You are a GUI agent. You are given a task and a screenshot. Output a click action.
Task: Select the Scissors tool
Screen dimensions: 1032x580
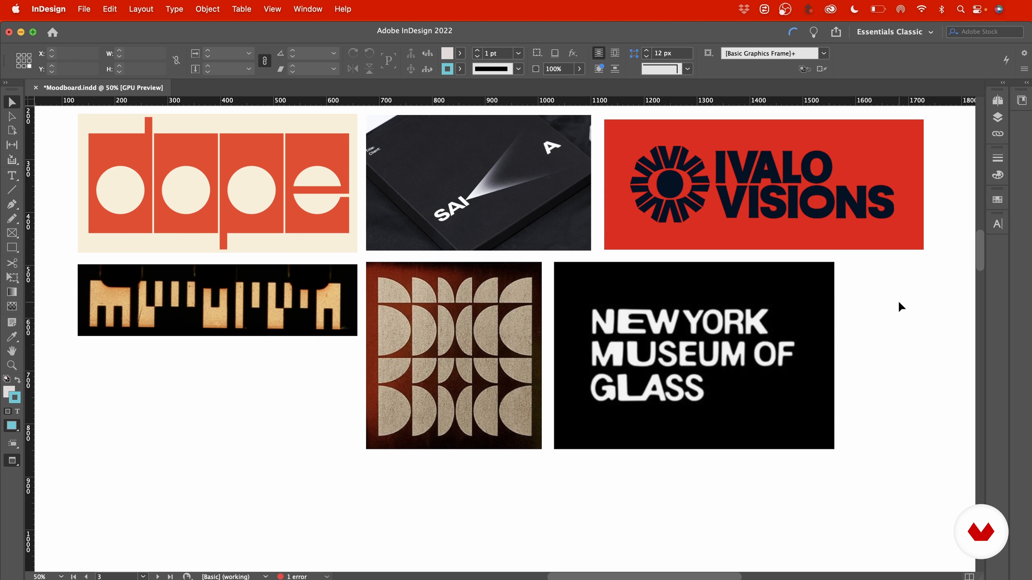[12, 263]
